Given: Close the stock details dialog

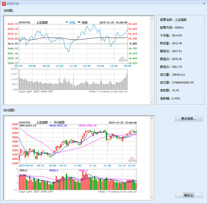Looking at the screenshot, I should pyautogui.click(x=203, y=3).
